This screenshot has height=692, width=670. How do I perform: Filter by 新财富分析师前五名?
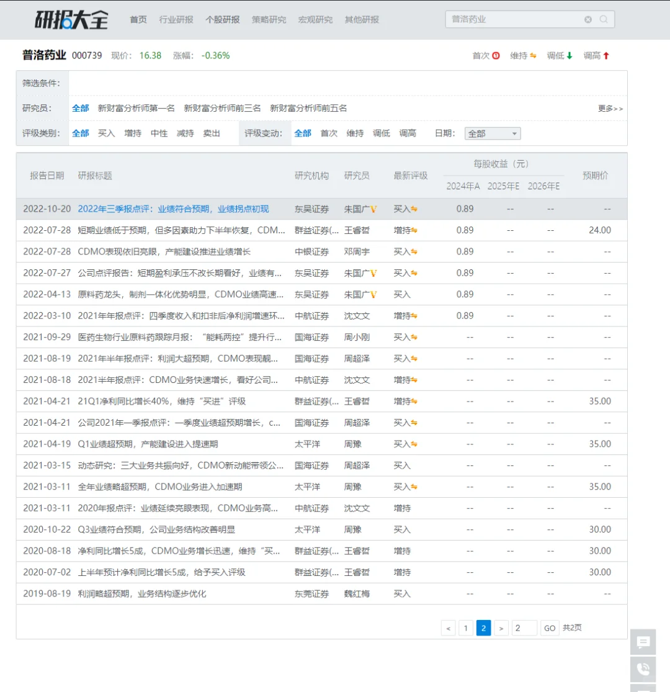point(308,108)
